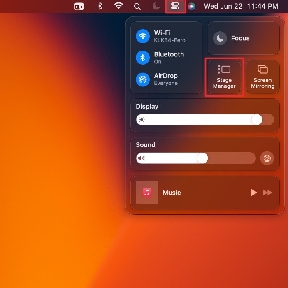Viewport: 288px width, 288px height.
Task: Toggle AirDrop blue circle button
Action: tap(143, 79)
